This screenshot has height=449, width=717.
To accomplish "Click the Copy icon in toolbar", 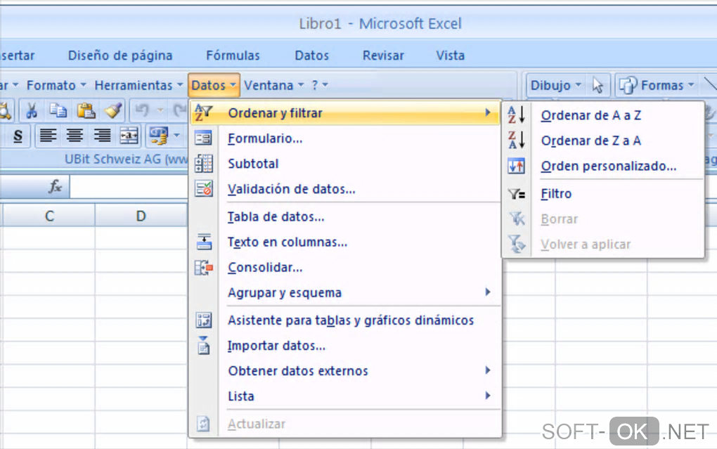I will pyautogui.click(x=58, y=111).
